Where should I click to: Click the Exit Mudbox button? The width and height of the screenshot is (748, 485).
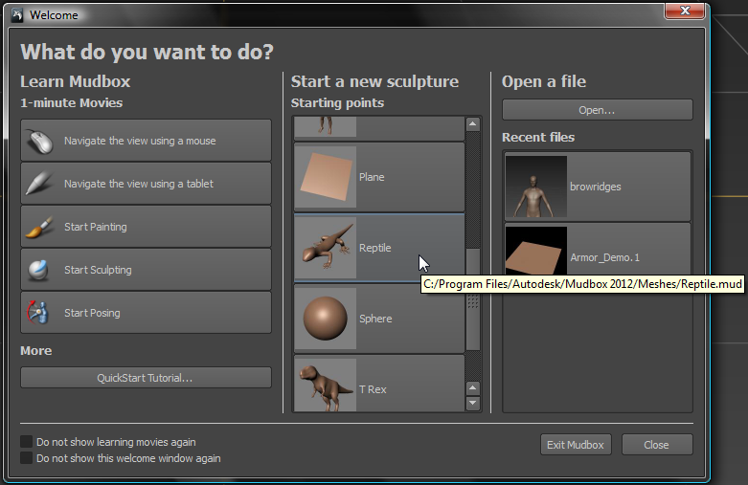[576, 445]
